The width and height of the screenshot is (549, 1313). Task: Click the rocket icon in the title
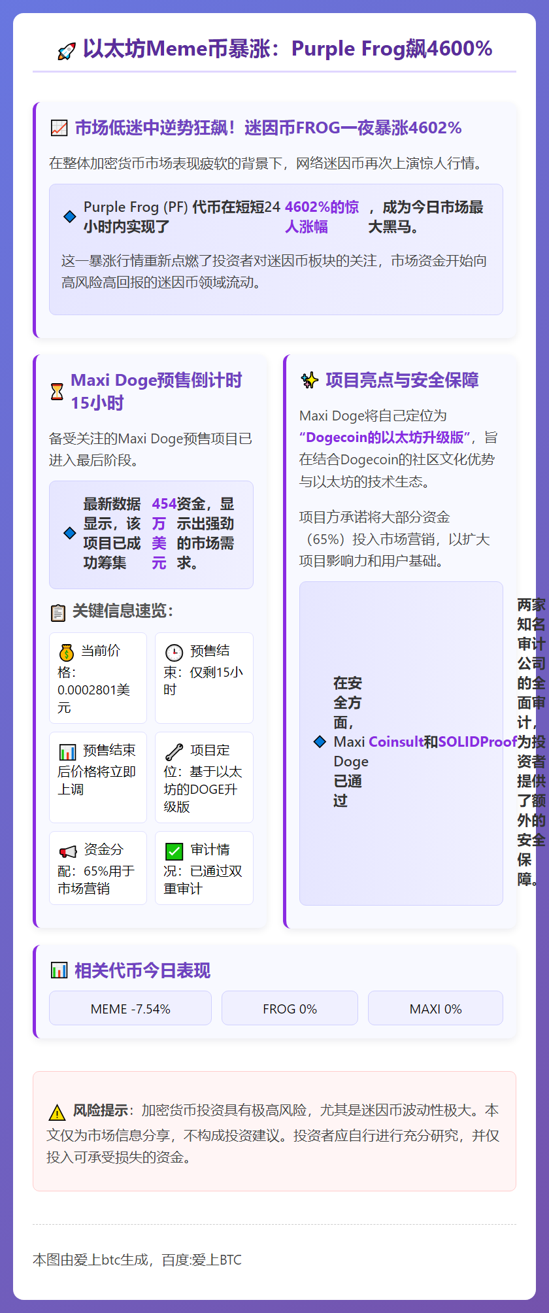click(67, 50)
